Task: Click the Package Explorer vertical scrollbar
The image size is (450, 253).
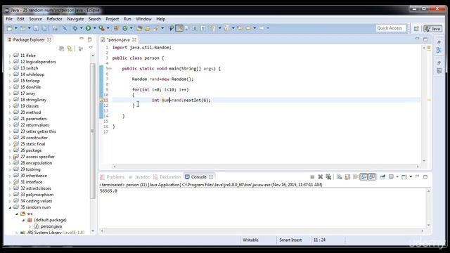Action: [x=92, y=131]
